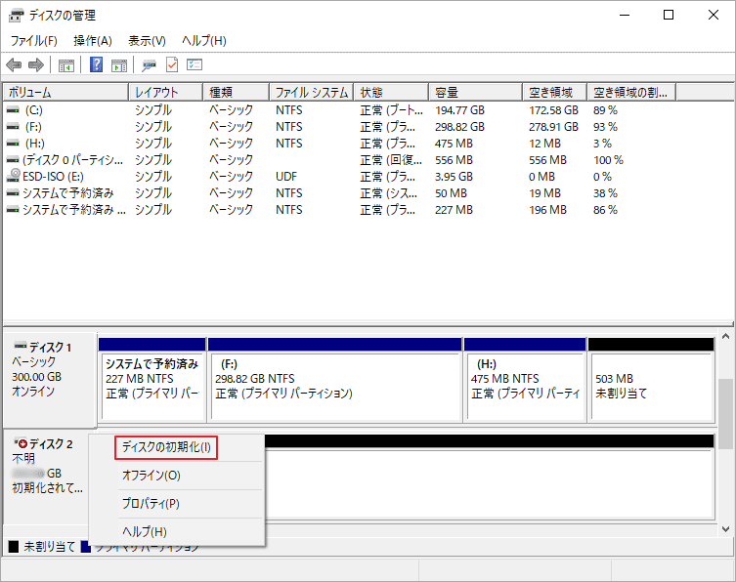Click the ディスク 2 red error icon
736x582 pixels.
tap(22, 442)
